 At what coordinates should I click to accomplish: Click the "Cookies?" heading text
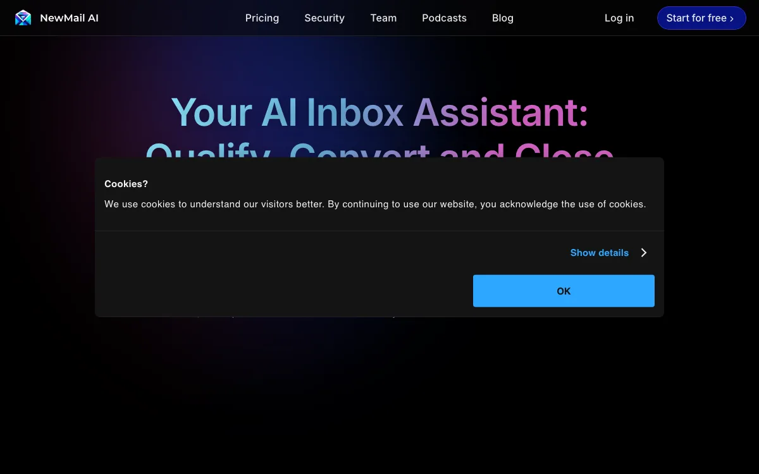(x=126, y=184)
